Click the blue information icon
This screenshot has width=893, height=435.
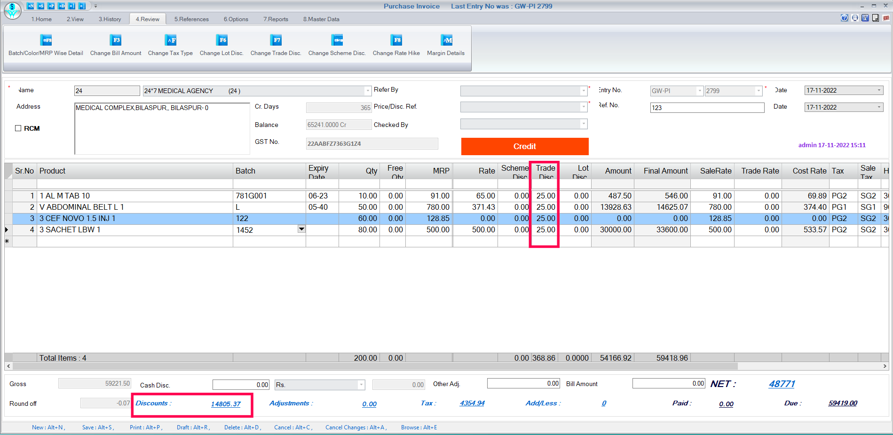865,18
